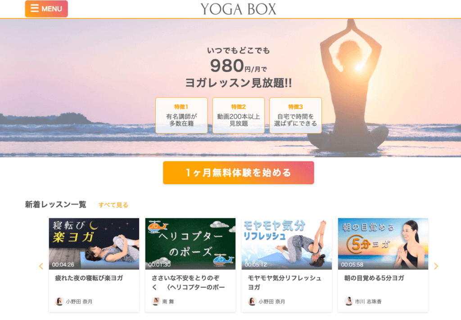The width and height of the screenshot is (461, 320).
Task: Select the 特徴3 自宅で時間を選ばず box
Action: pos(295,116)
